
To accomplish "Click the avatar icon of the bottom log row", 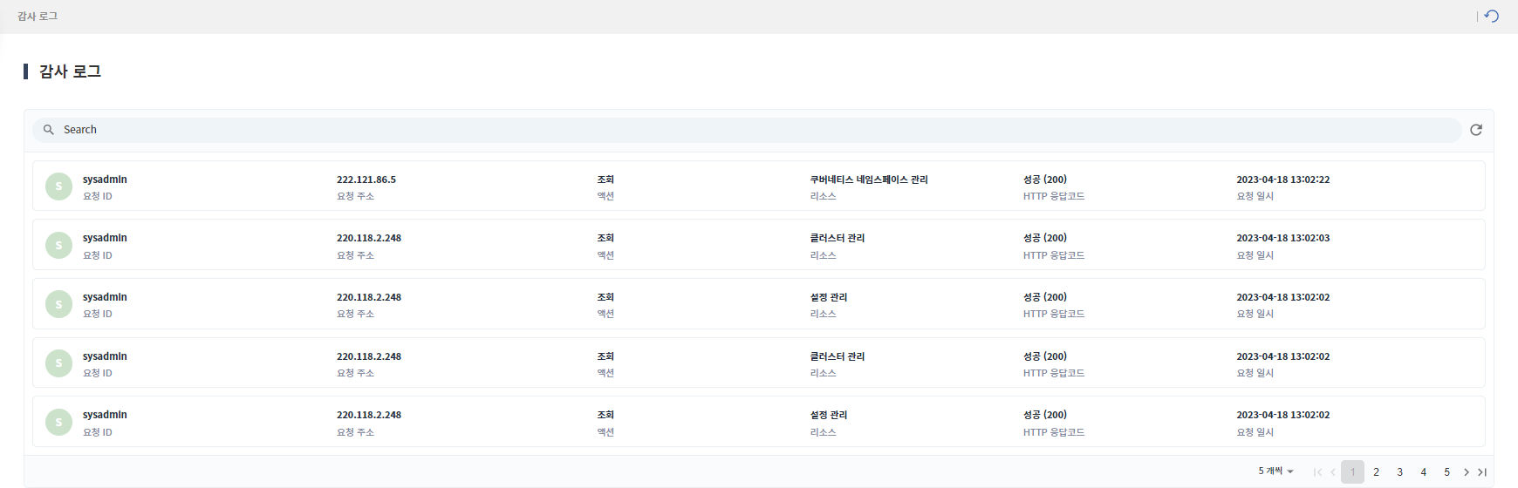I will tap(58, 423).
